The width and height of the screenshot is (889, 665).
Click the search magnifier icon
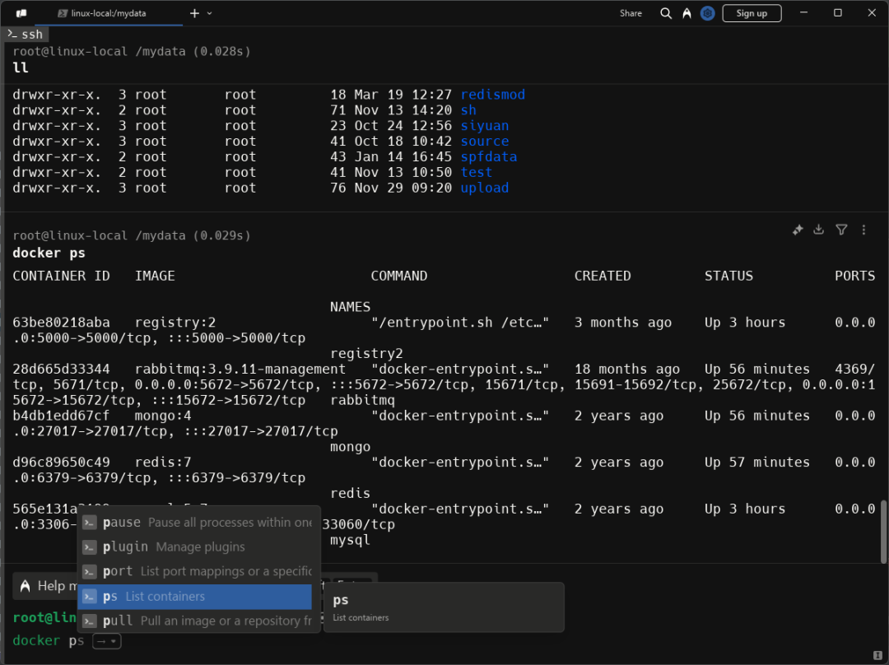tap(666, 13)
